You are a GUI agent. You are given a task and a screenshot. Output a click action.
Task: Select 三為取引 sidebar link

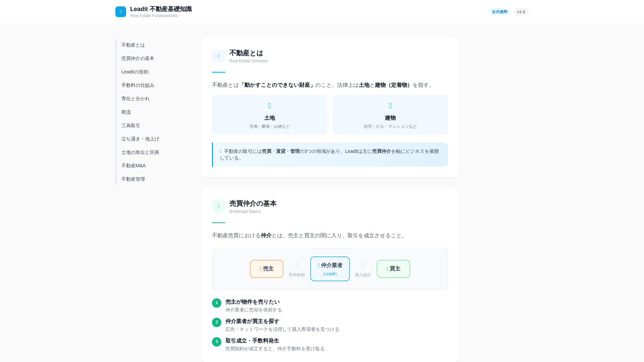(x=131, y=125)
